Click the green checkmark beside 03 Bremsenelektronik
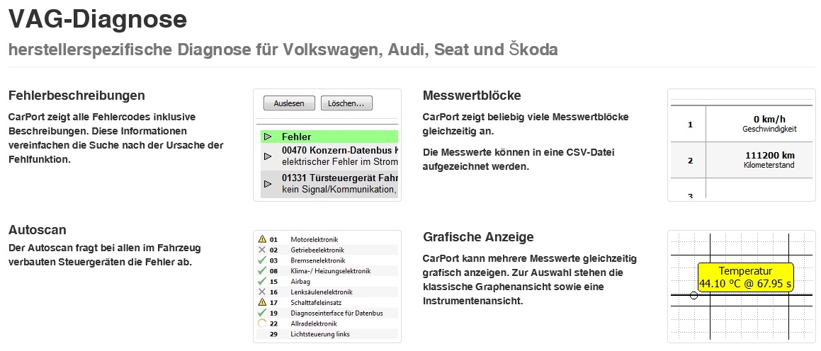 tap(262, 260)
